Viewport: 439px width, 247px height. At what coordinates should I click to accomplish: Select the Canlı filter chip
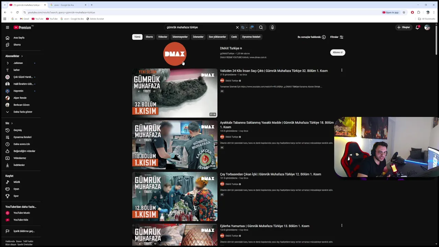coord(234,37)
